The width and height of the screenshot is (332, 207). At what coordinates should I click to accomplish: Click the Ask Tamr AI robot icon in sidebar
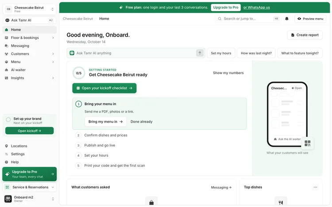tap(7, 20)
